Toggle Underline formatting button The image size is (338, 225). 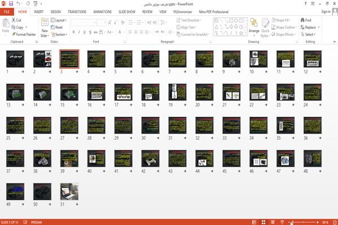tap(85, 32)
